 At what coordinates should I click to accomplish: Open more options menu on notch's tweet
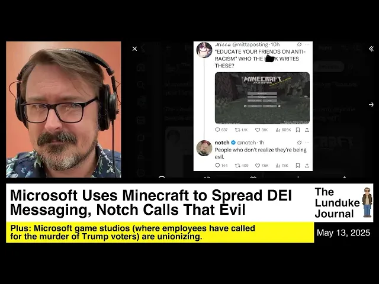pos(307,143)
